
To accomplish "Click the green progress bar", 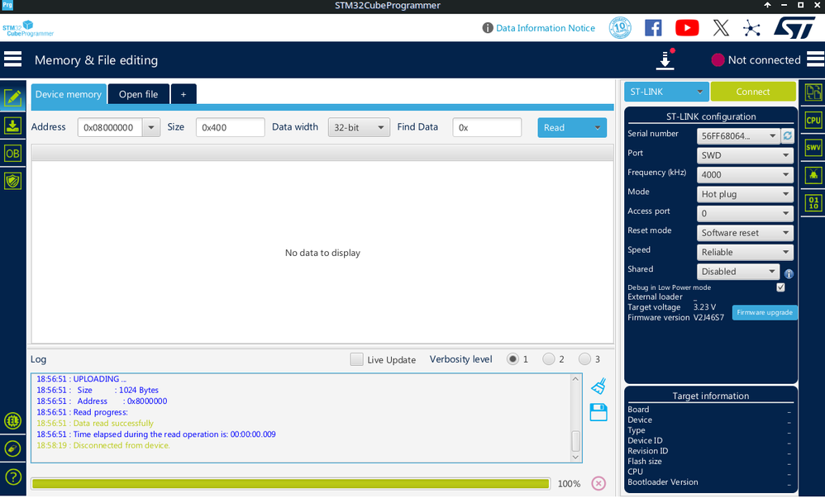I will 290,483.
